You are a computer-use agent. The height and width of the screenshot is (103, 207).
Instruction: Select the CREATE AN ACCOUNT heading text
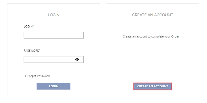pyautogui.click(x=152, y=15)
